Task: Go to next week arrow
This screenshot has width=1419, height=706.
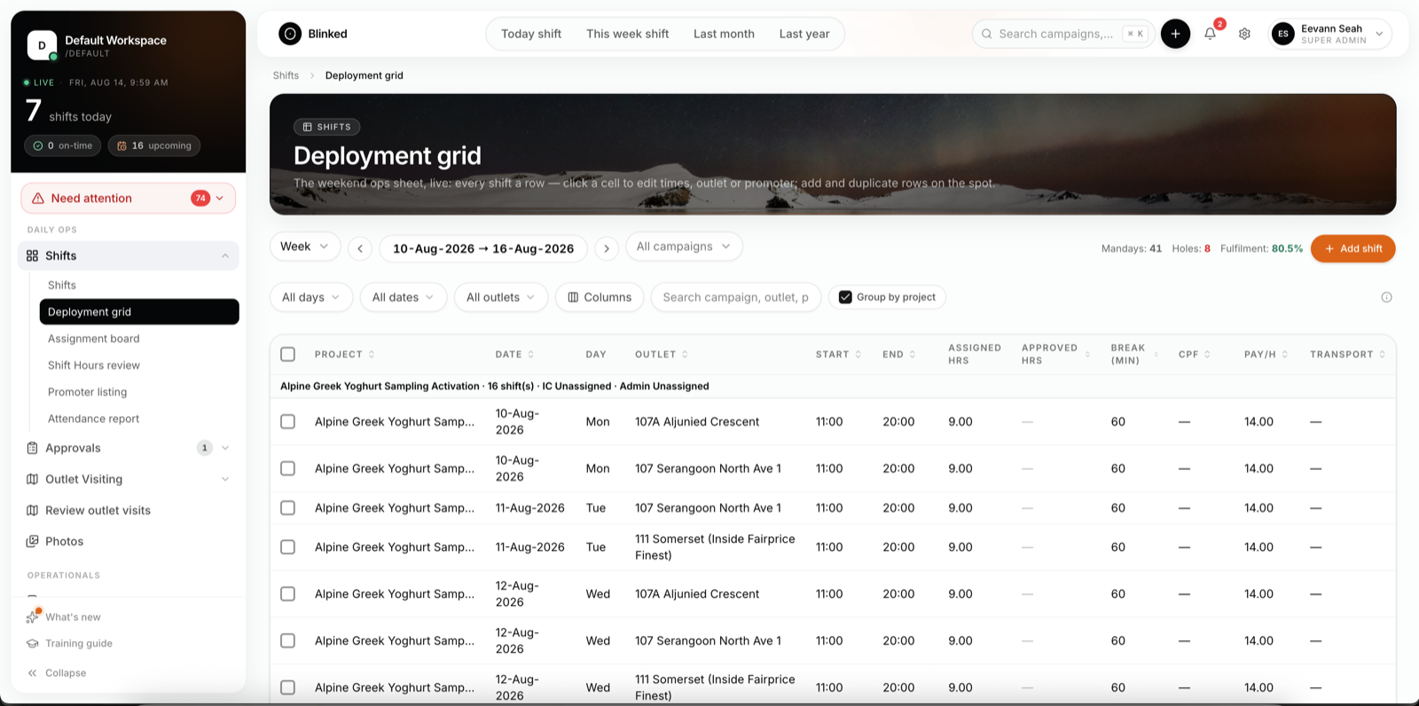Action: coord(607,248)
